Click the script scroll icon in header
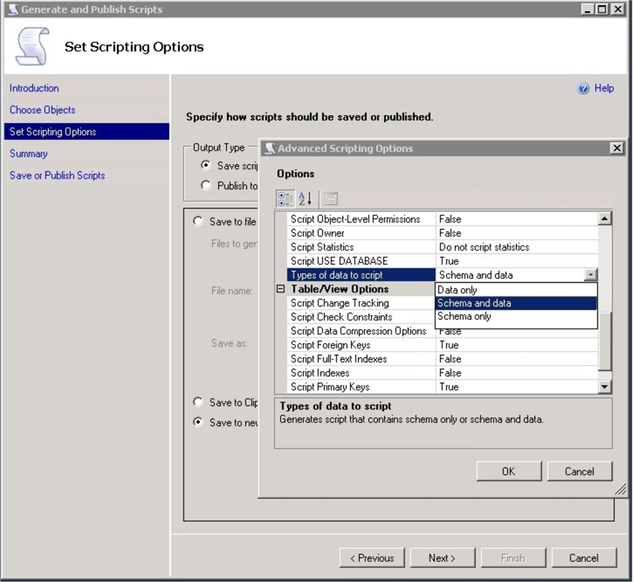 pyautogui.click(x=32, y=47)
